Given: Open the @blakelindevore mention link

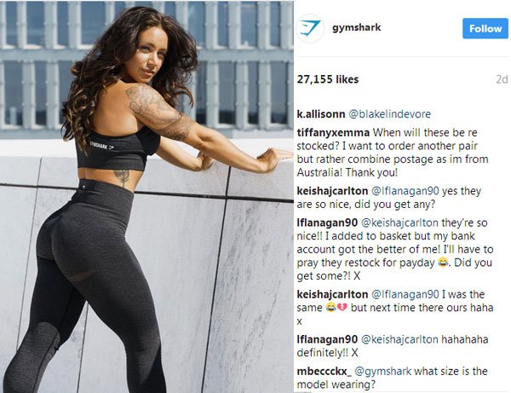Looking at the screenshot, I should click(x=390, y=114).
